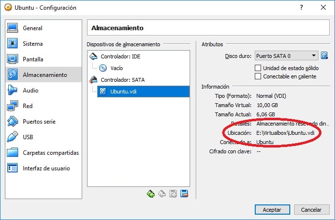Image resolution: width=335 pixels, height=220 pixels.
Task: Go to Audio settings section
Action: click(x=43, y=90)
